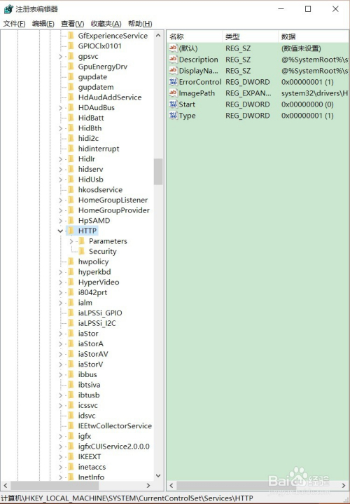Click the ImagePath data system32\drivers
The width and height of the screenshot is (350, 504).
315,93
